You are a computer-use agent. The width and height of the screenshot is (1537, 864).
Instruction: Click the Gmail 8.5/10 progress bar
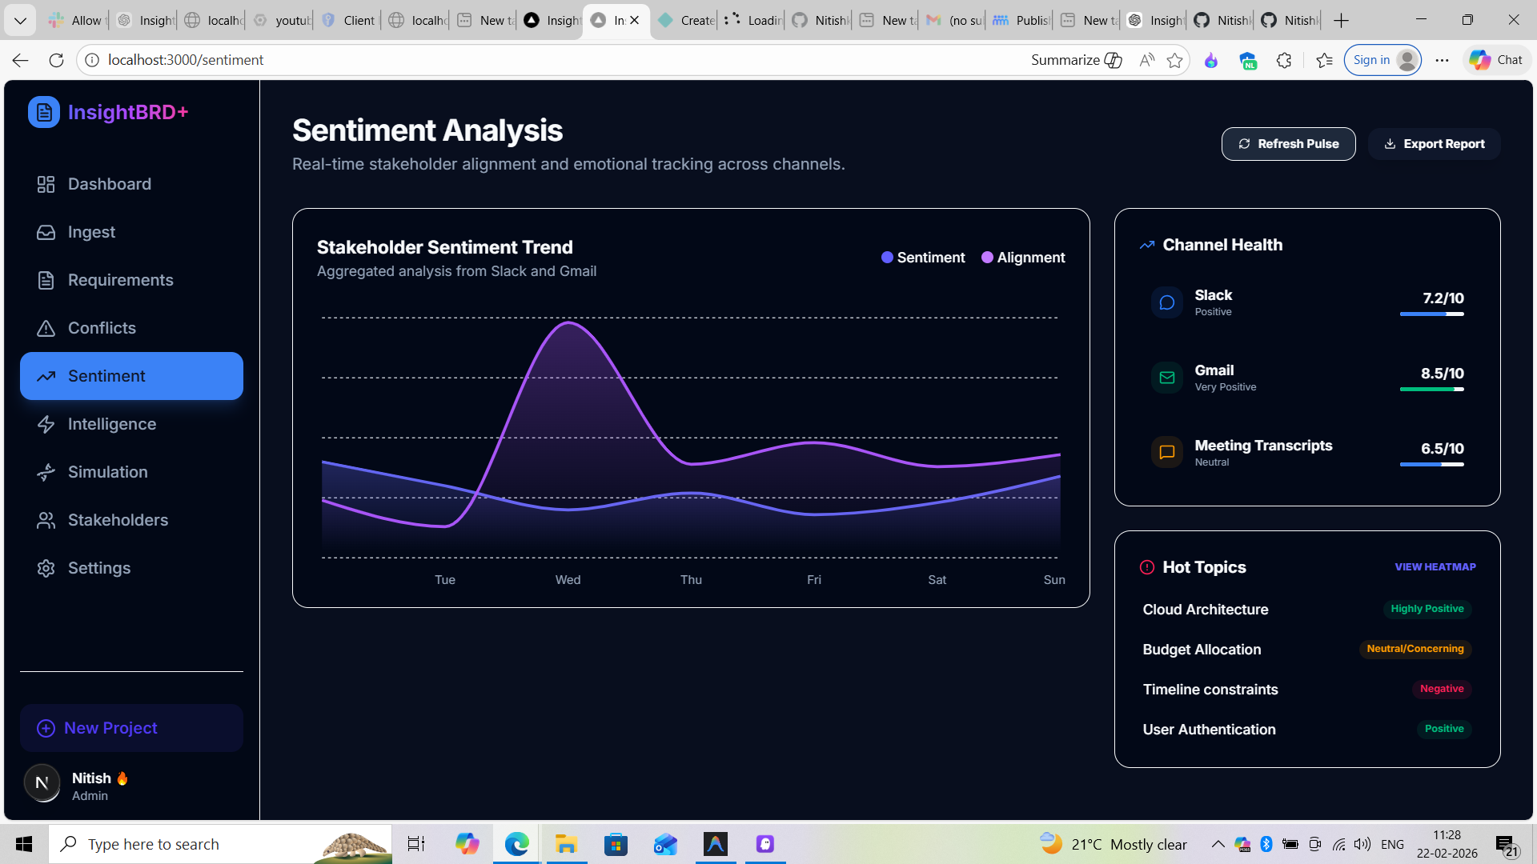[1432, 390]
